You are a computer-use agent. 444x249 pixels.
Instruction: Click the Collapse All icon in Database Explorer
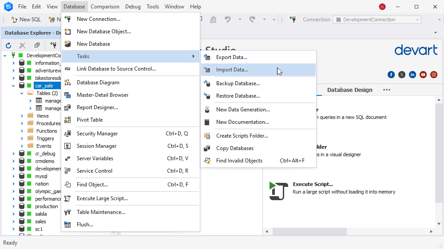click(x=37, y=45)
